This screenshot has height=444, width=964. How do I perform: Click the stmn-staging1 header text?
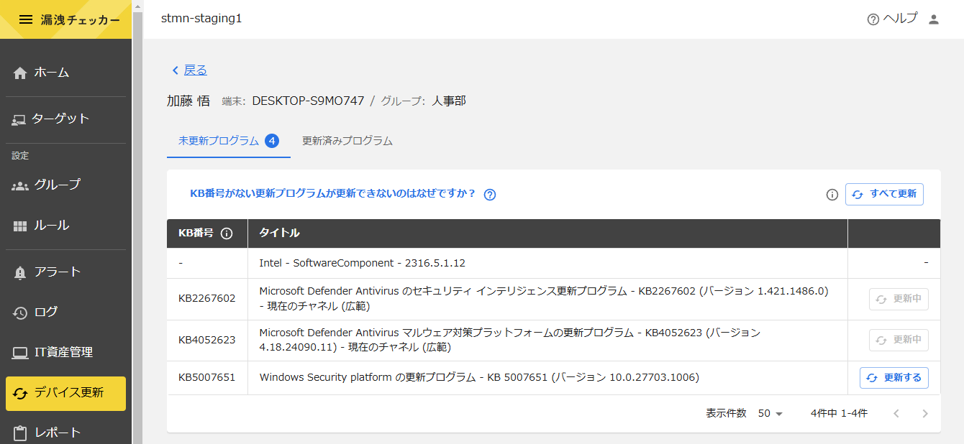pyautogui.click(x=201, y=19)
